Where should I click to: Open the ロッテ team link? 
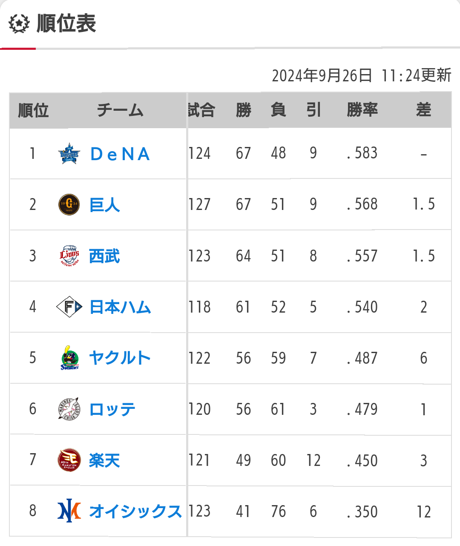click(x=112, y=409)
